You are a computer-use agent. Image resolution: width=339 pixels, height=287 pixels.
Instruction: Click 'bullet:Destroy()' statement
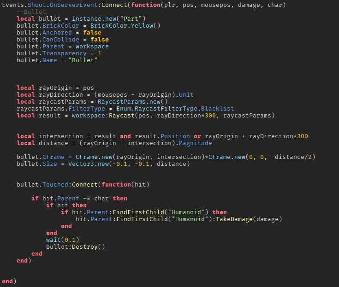pos(76,247)
